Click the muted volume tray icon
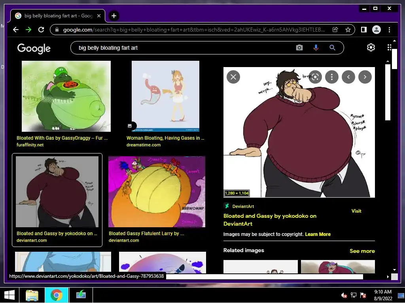Screen dimensions: 405x303 344,295
